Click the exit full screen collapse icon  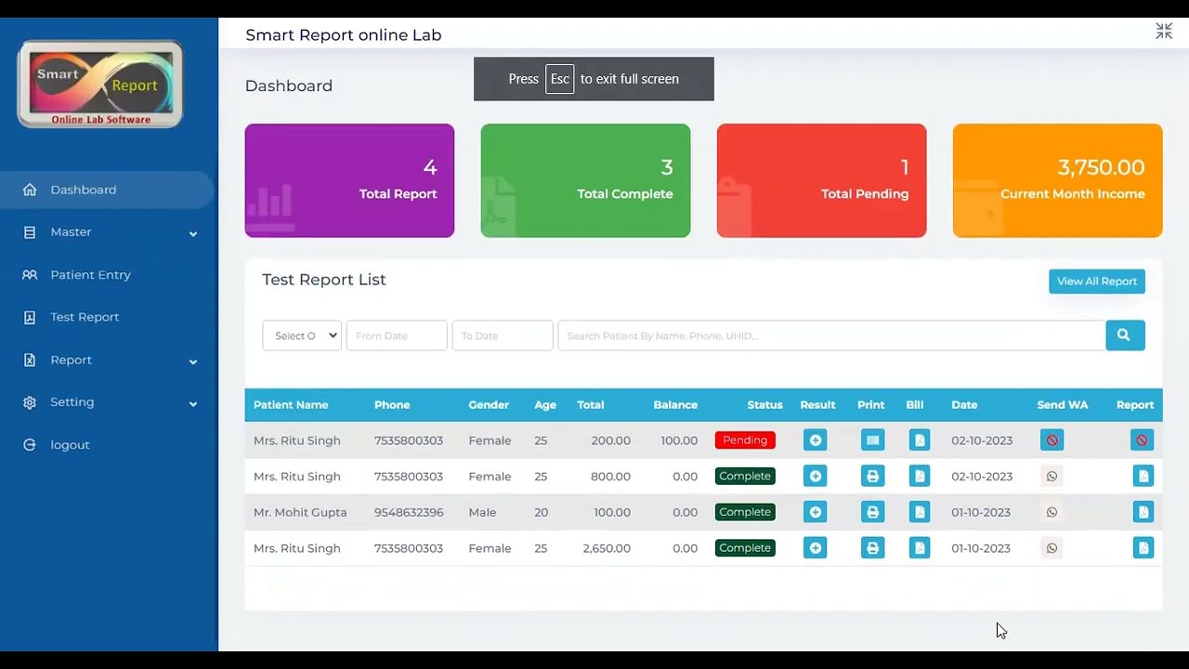1164,32
